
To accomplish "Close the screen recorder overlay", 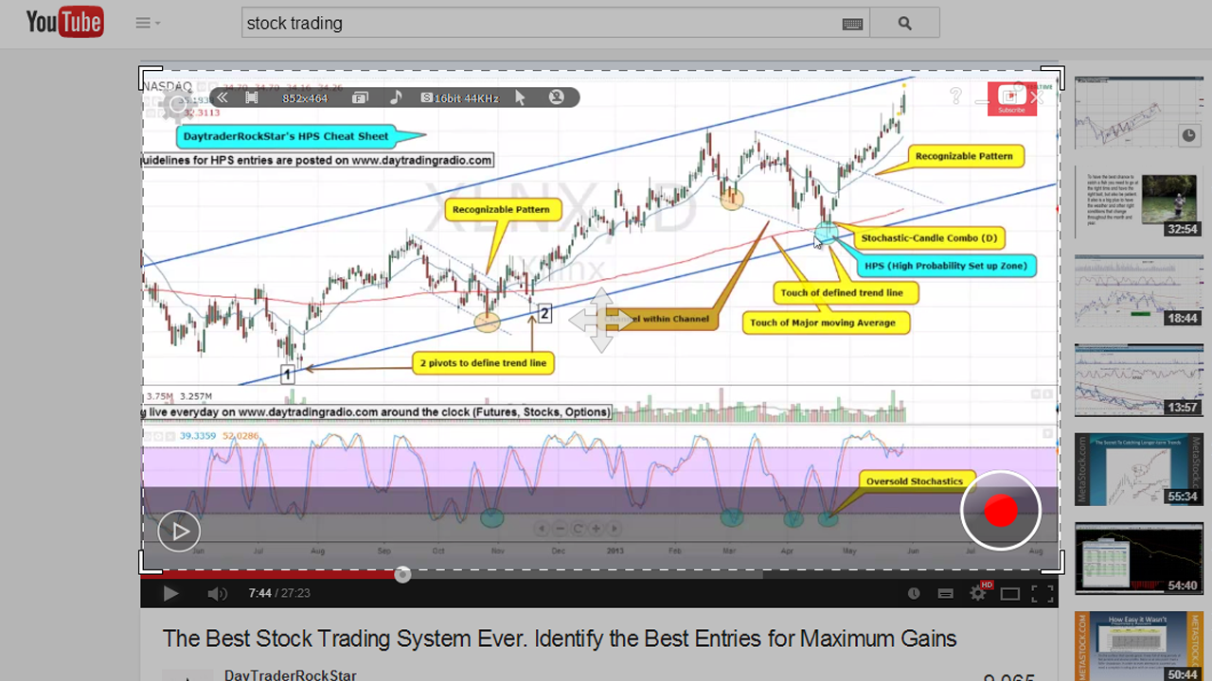I will click(x=1037, y=96).
